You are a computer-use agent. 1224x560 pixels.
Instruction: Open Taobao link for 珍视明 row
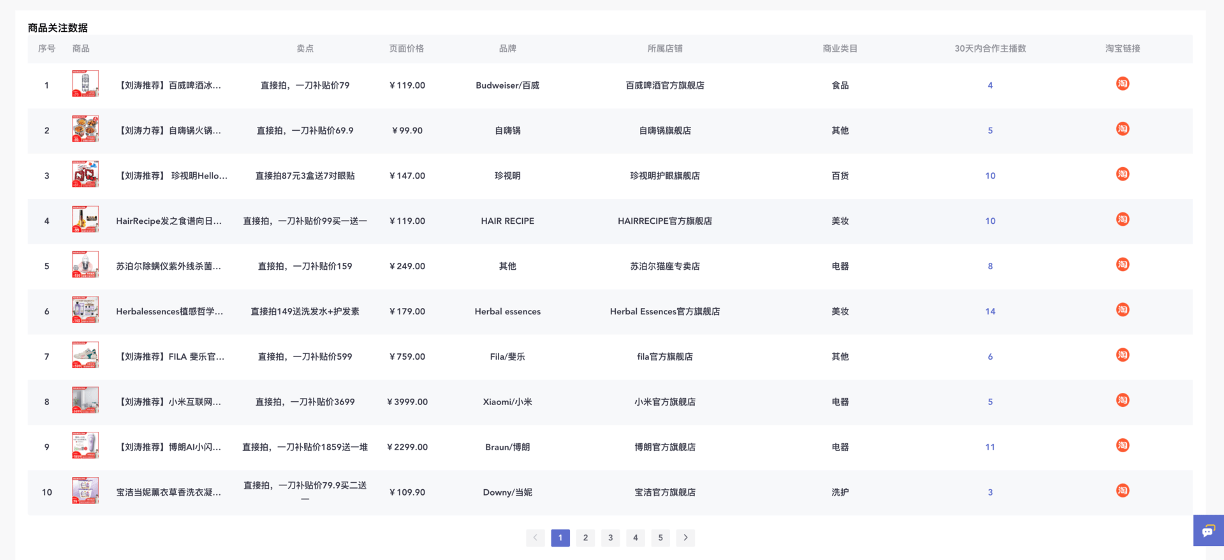(x=1123, y=174)
